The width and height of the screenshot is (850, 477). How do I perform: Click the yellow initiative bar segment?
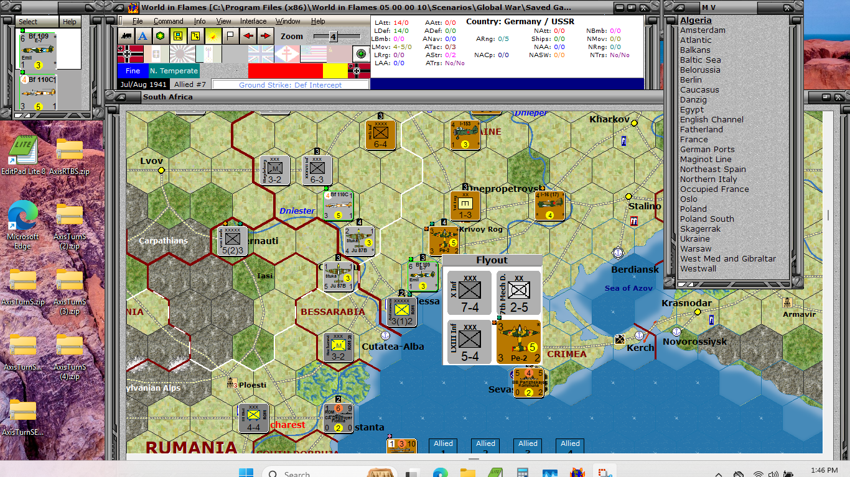pyautogui.click(x=335, y=71)
